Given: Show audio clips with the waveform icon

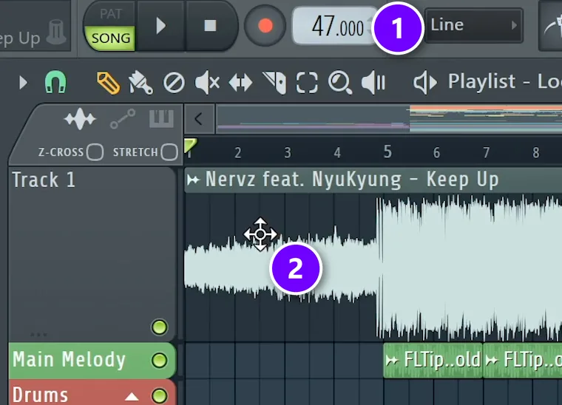Looking at the screenshot, I should (80, 119).
